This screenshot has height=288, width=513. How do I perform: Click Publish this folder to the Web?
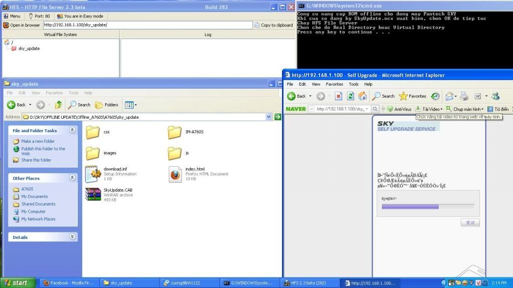coord(43,151)
